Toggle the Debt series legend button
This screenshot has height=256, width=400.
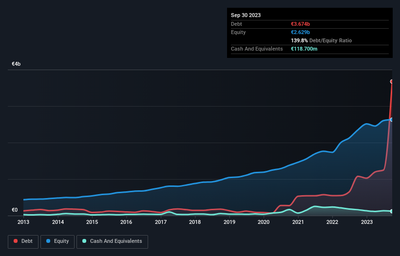click(23, 241)
